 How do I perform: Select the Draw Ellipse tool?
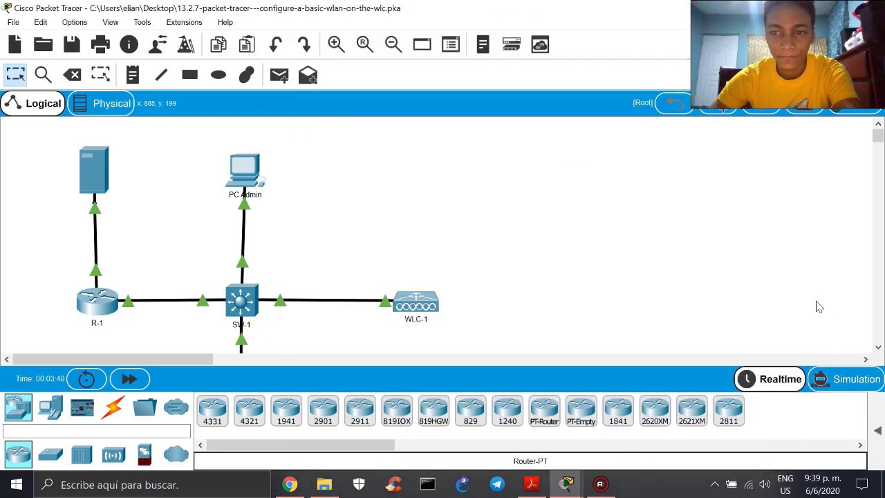tap(218, 75)
